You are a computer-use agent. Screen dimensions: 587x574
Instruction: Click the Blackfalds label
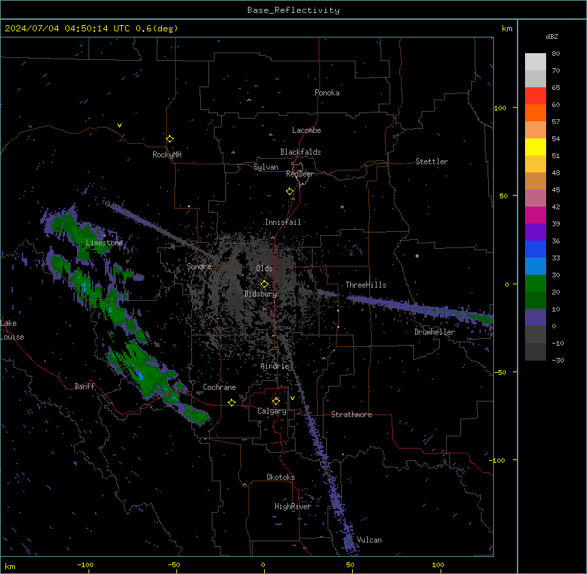pos(300,152)
